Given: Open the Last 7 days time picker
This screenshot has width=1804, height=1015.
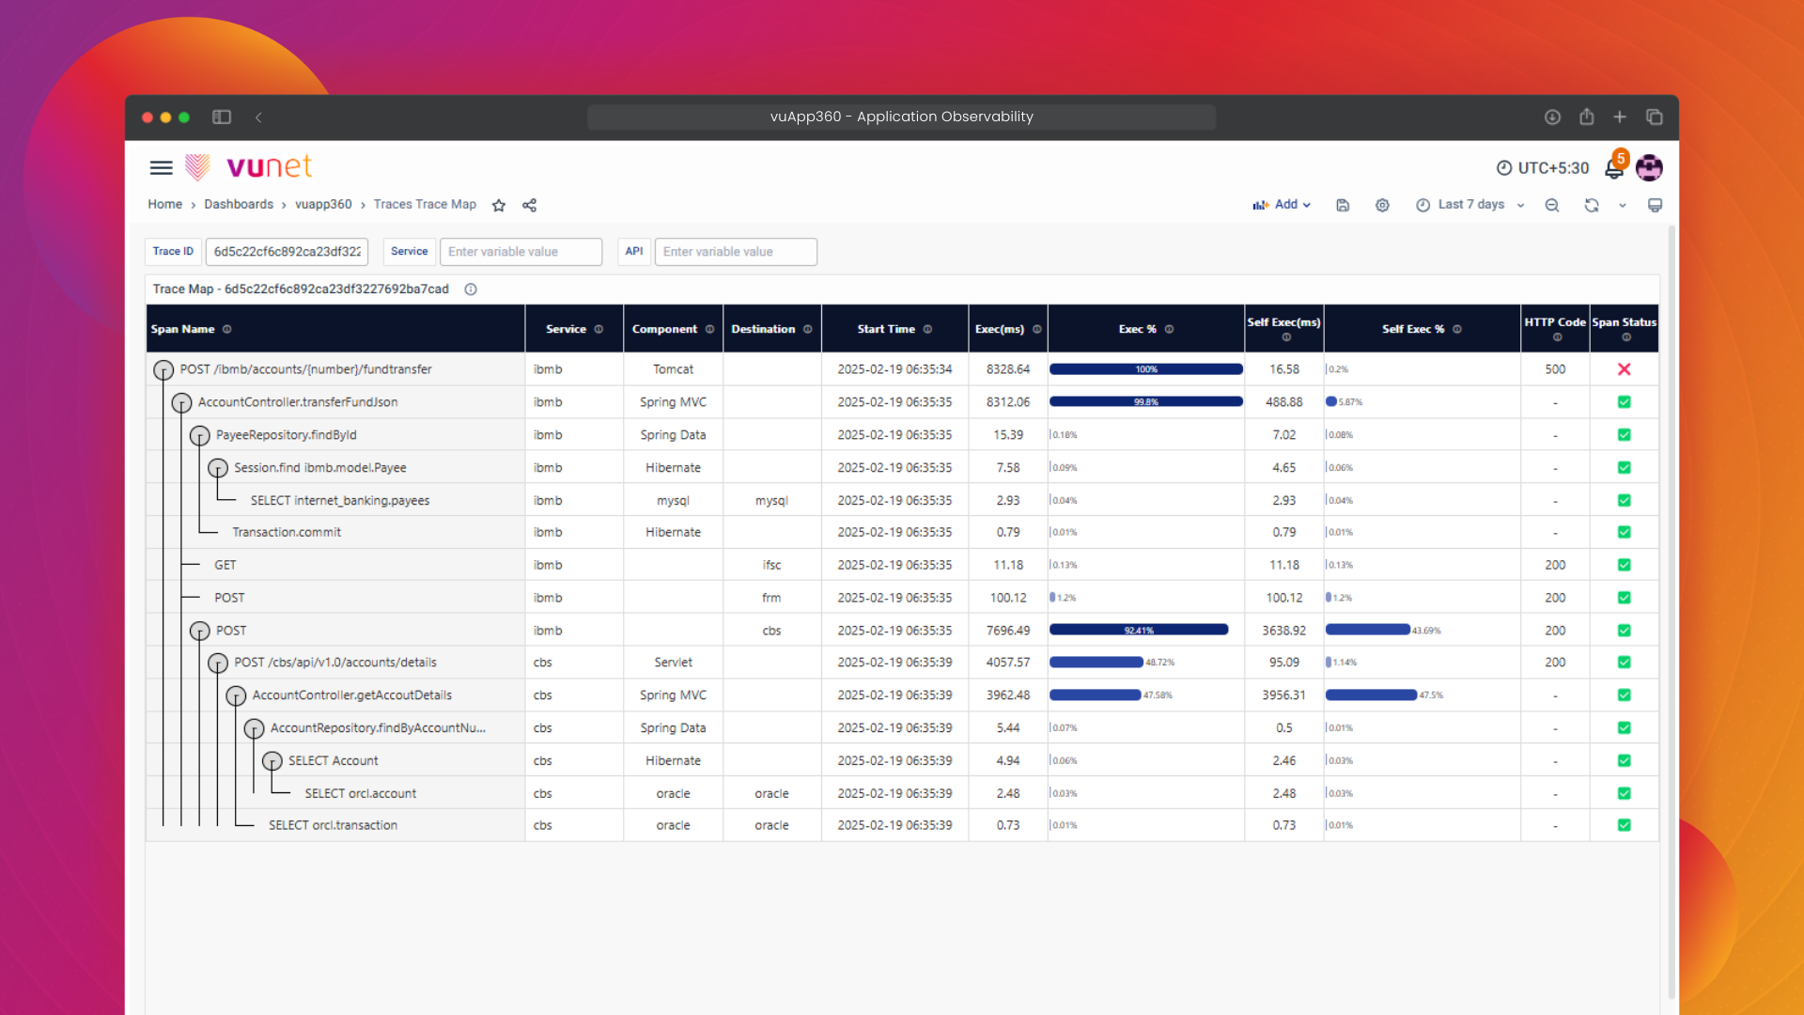Looking at the screenshot, I should click(x=1470, y=205).
